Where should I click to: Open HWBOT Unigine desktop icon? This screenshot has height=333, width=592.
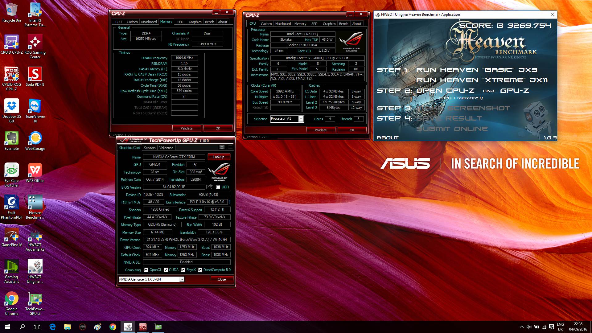point(35,271)
